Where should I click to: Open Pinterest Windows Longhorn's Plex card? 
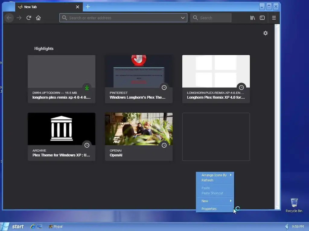click(x=139, y=79)
